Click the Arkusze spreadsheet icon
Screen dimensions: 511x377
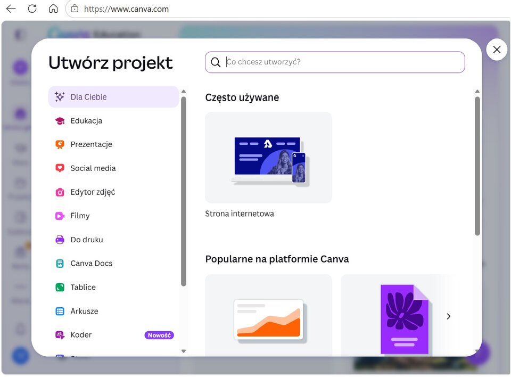coord(60,311)
